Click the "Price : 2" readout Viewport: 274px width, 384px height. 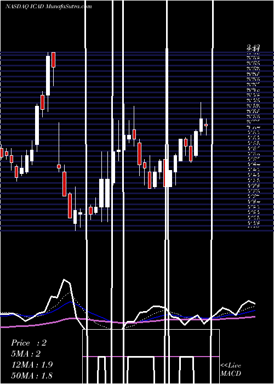coord(28,343)
